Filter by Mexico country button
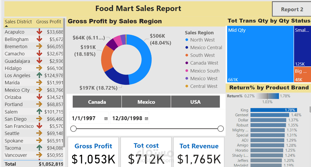This screenshot has width=311, height=167. pyautogui.click(x=146, y=102)
